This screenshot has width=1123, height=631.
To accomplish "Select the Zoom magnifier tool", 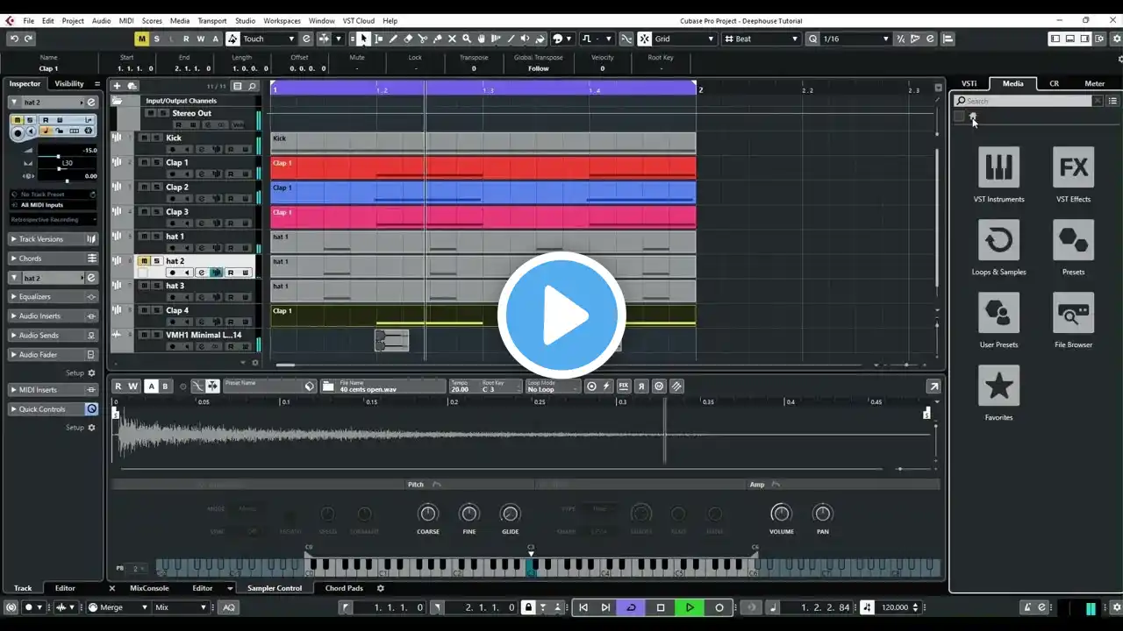I will pyautogui.click(x=467, y=39).
